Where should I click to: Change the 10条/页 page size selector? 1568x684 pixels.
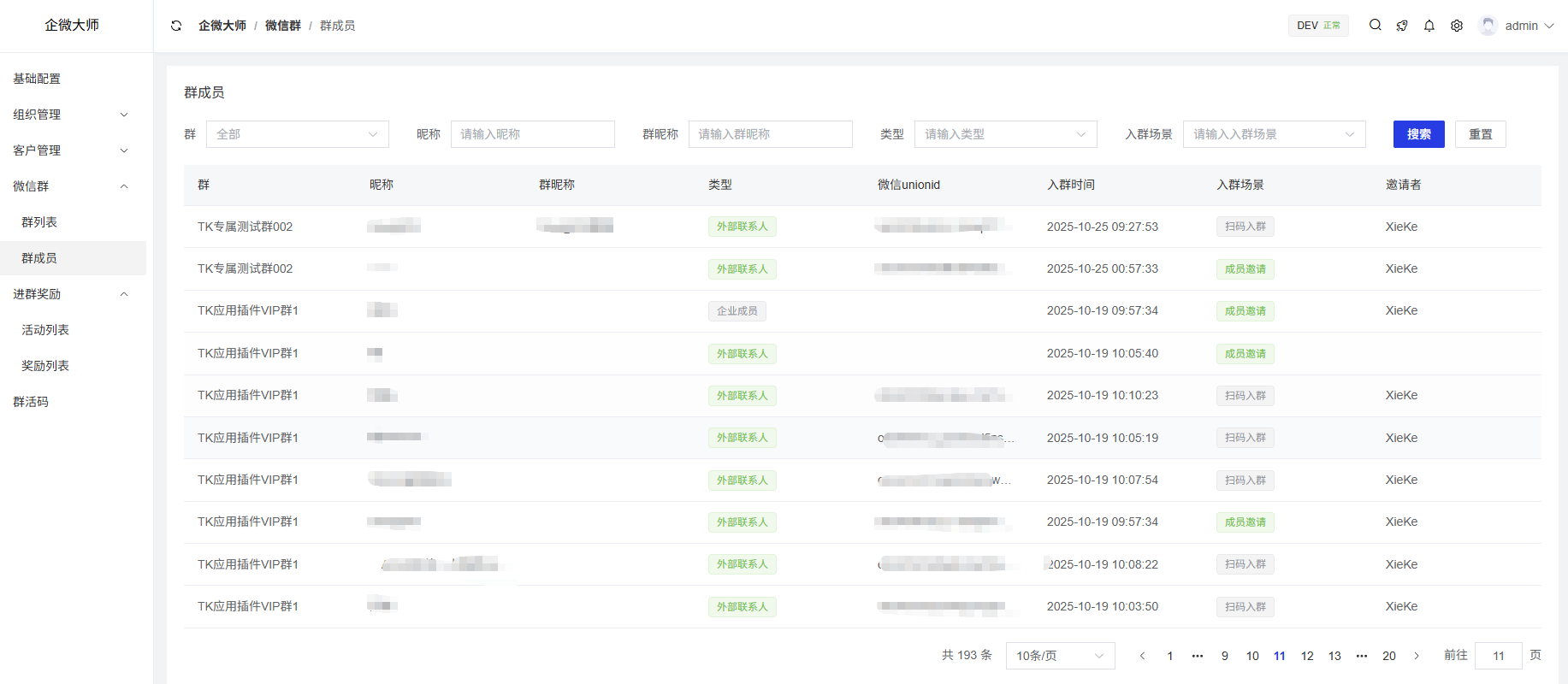pos(1060,656)
